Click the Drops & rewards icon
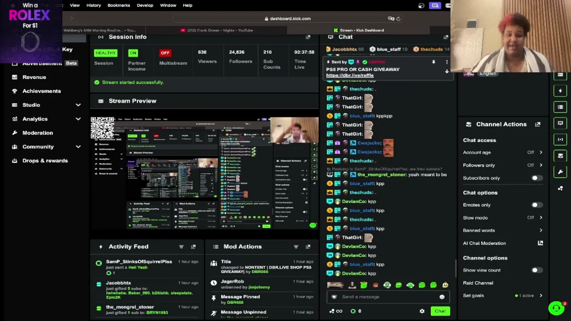The image size is (571, 321). tap(15, 160)
